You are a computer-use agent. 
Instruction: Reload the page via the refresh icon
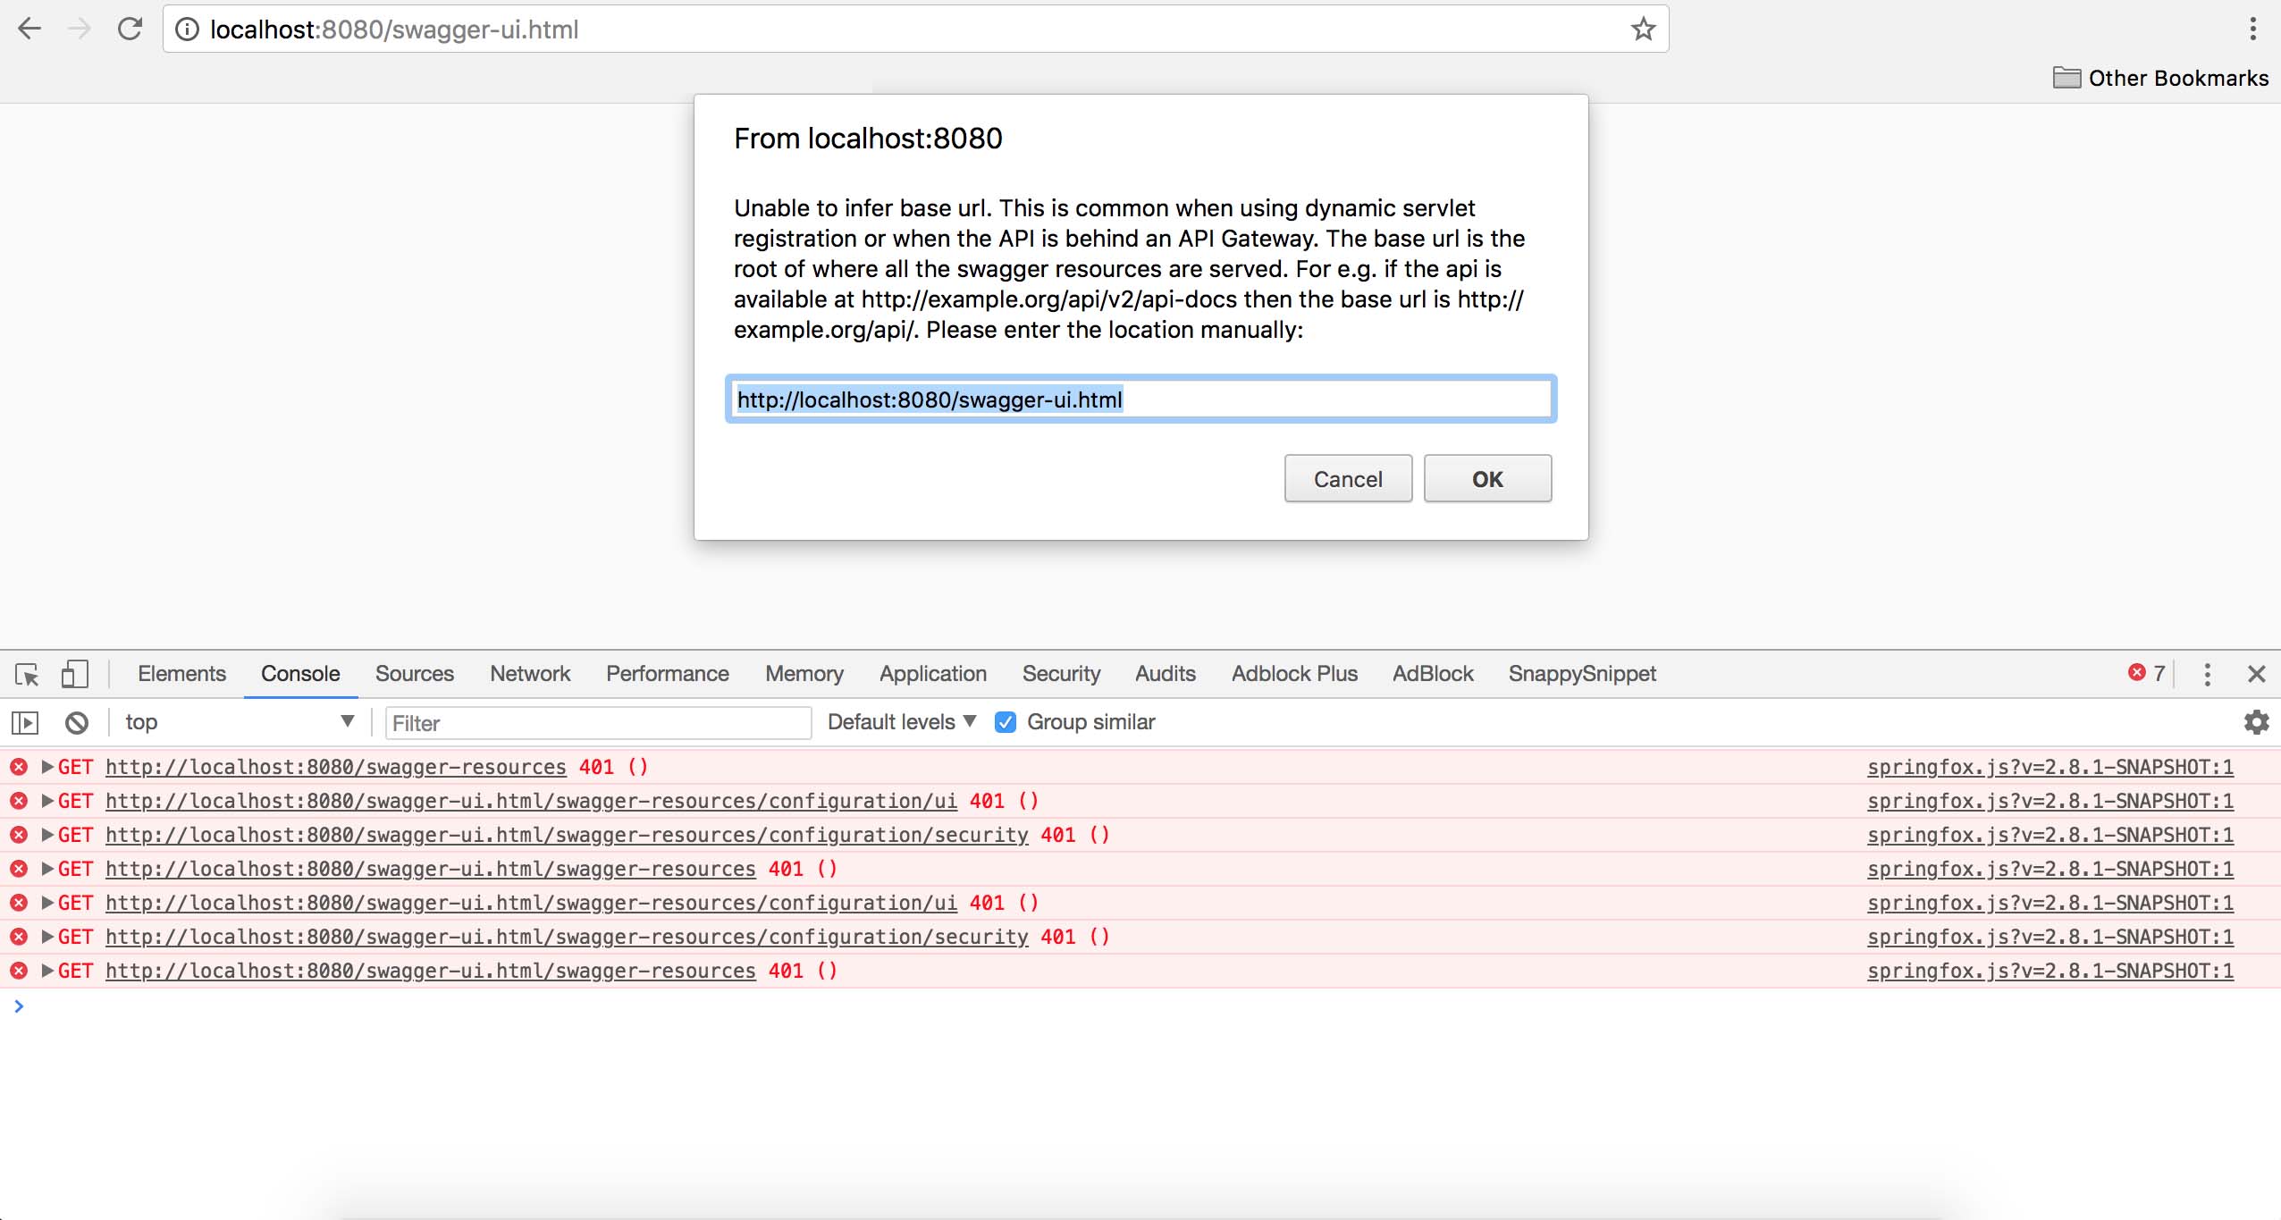click(130, 28)
